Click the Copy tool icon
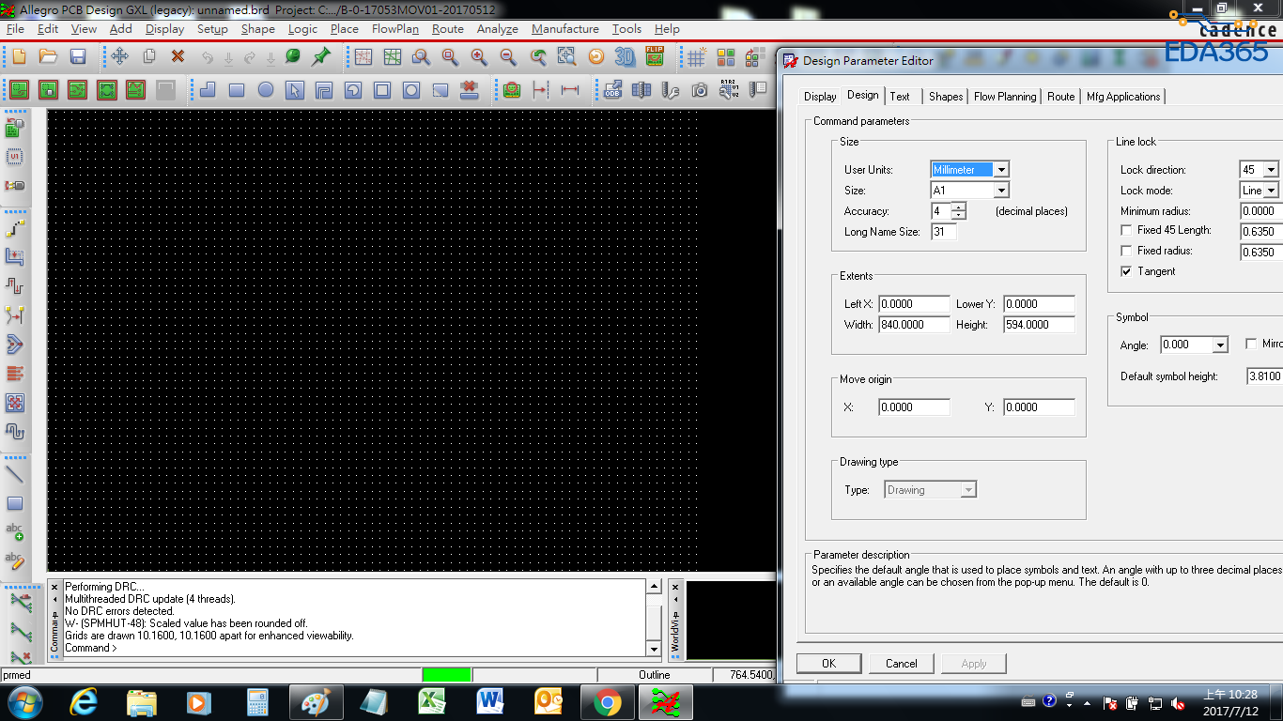The width and height of the screenshot is (1283, 721). (x=148, y=57)
